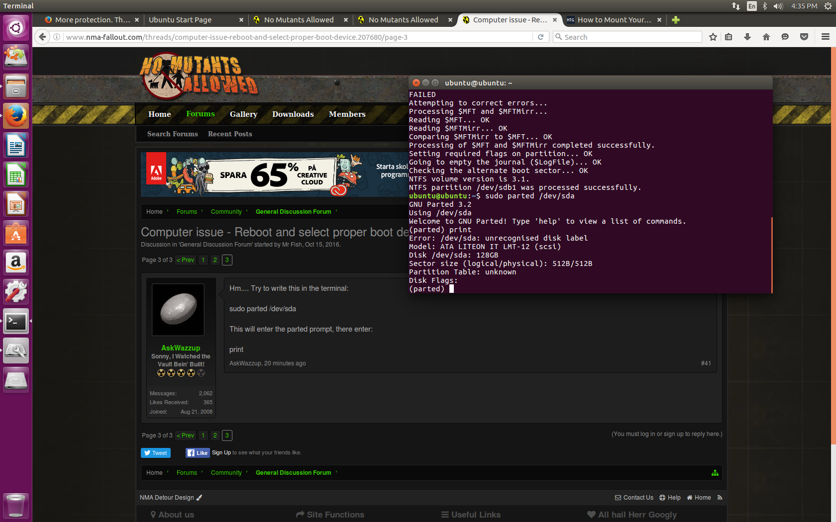The width and height of the screenshot is (836, 522).
Task: Open the Firefox chat bubble icon
Action: pos(785,37)
